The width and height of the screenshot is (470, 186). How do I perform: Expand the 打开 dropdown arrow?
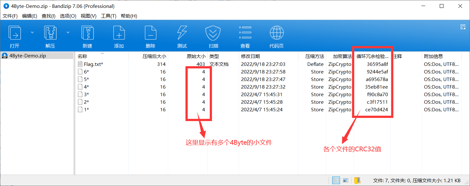pyautogui.click(x=32, y=32)
